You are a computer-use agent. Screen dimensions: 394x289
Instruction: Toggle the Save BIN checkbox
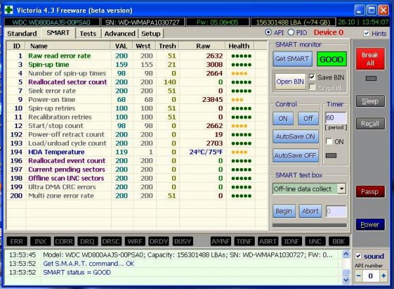[312, 77]
